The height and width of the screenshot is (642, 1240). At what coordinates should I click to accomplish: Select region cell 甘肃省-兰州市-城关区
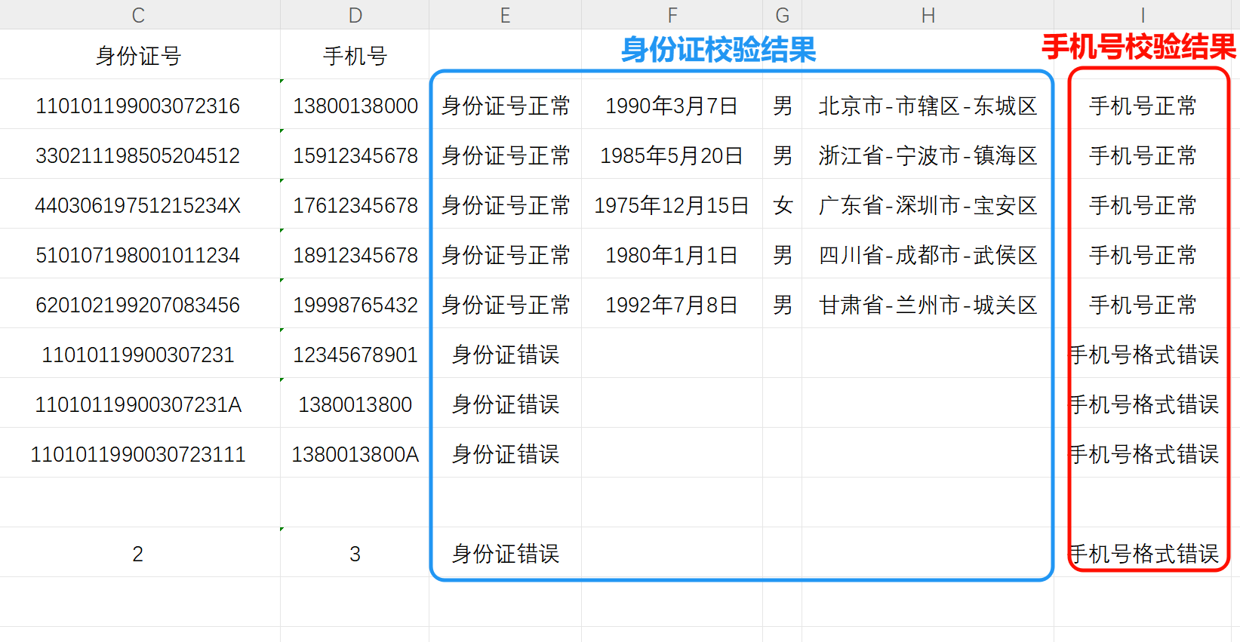click(x=928, y=304)
